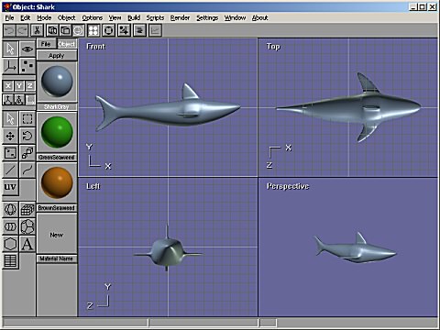This screenshot has width=440, height=330.
Task: Select the move arrows tool
Action: tap(10, 136)
